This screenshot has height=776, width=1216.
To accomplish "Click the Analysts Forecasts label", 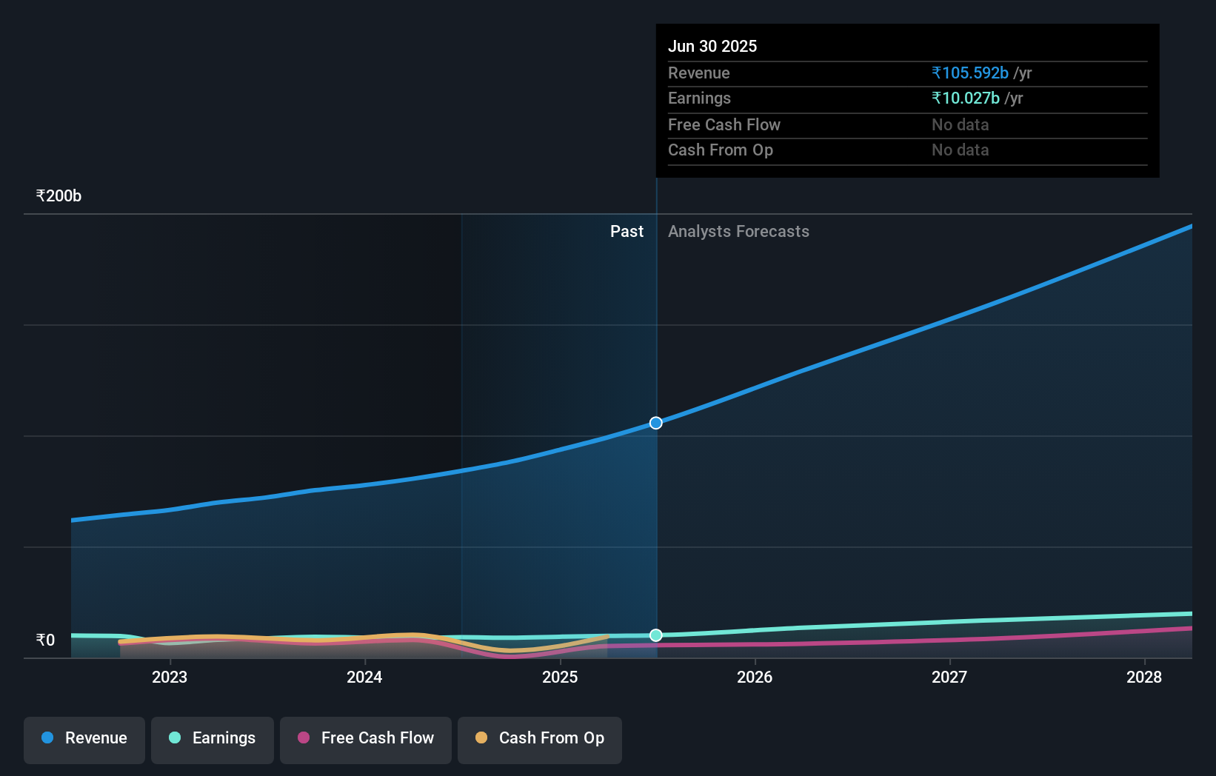I will tap(738, 232).
